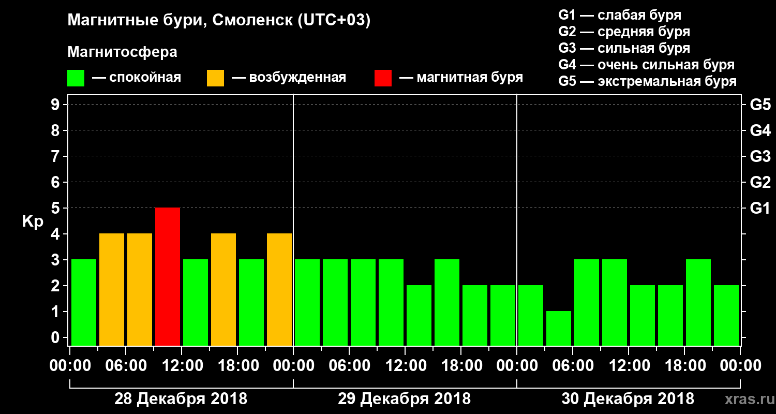776x414 pixels.
Task: Click the G3 label on right axis
Action: pos(760,157)
